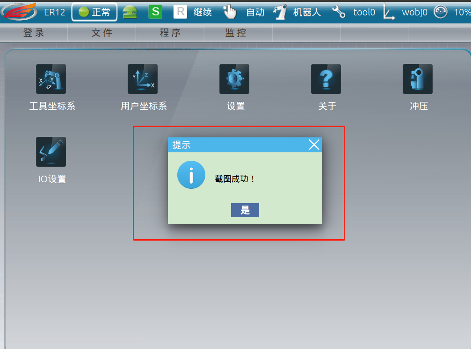Open the 工具坐标系 tool coordinate icon
Viewport: 471px width, 349px height.
(x=51, y=79)
